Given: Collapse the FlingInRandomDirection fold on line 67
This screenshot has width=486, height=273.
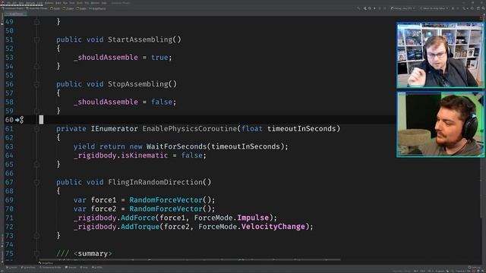Looking at the screenshot, I should click(36, 182).
